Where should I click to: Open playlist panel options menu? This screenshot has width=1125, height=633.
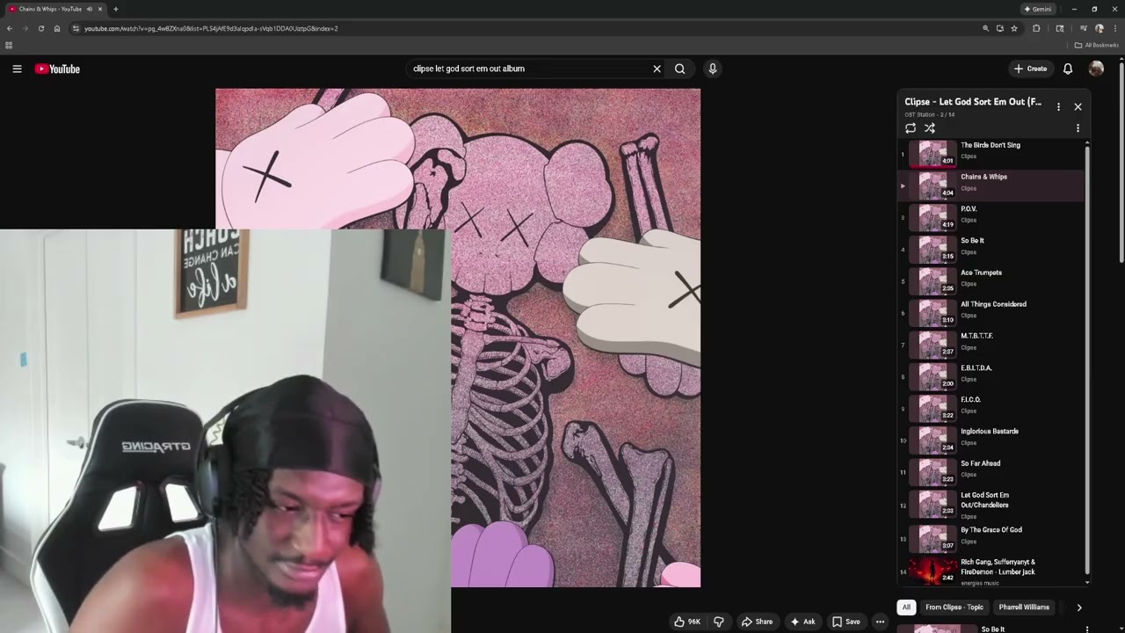click(x=1058, y=107)
